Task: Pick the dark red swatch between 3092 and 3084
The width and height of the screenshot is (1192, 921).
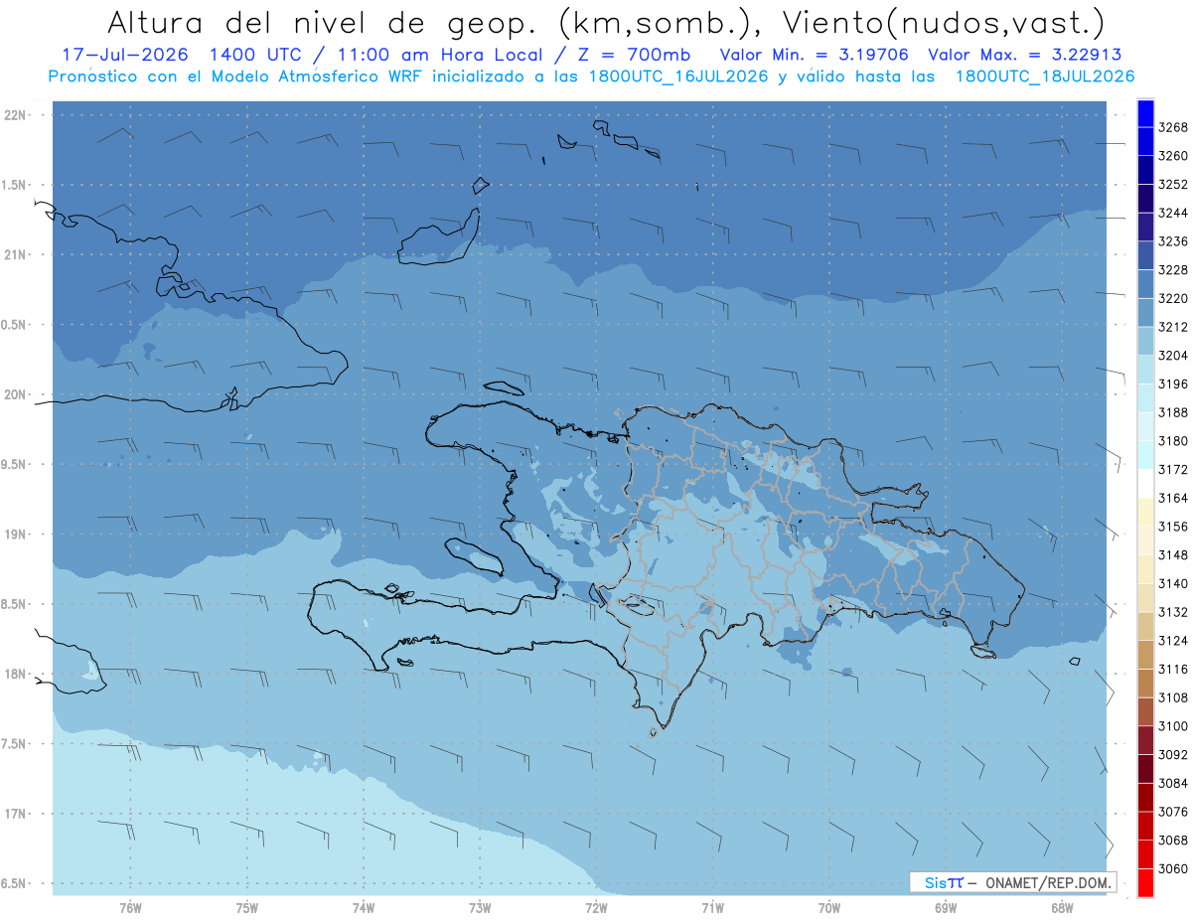Action: coord(1145,768)
